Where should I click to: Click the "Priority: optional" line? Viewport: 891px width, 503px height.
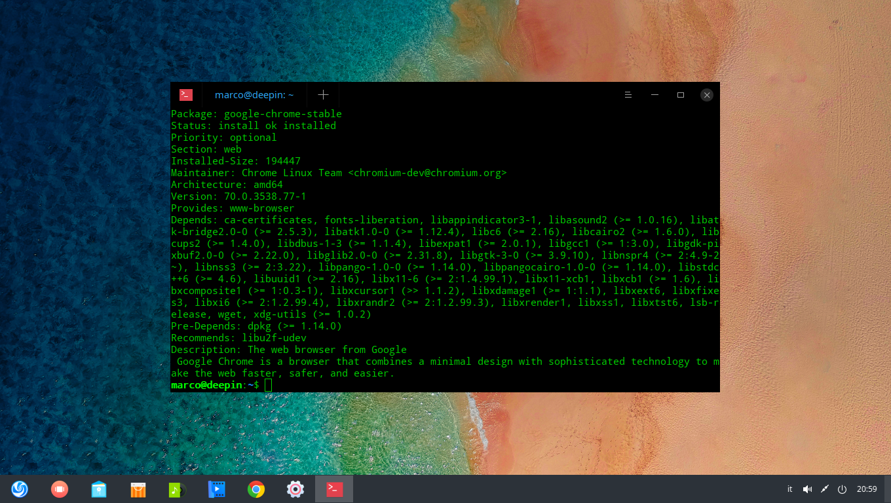pyautogui.click(x=224, y=138)
